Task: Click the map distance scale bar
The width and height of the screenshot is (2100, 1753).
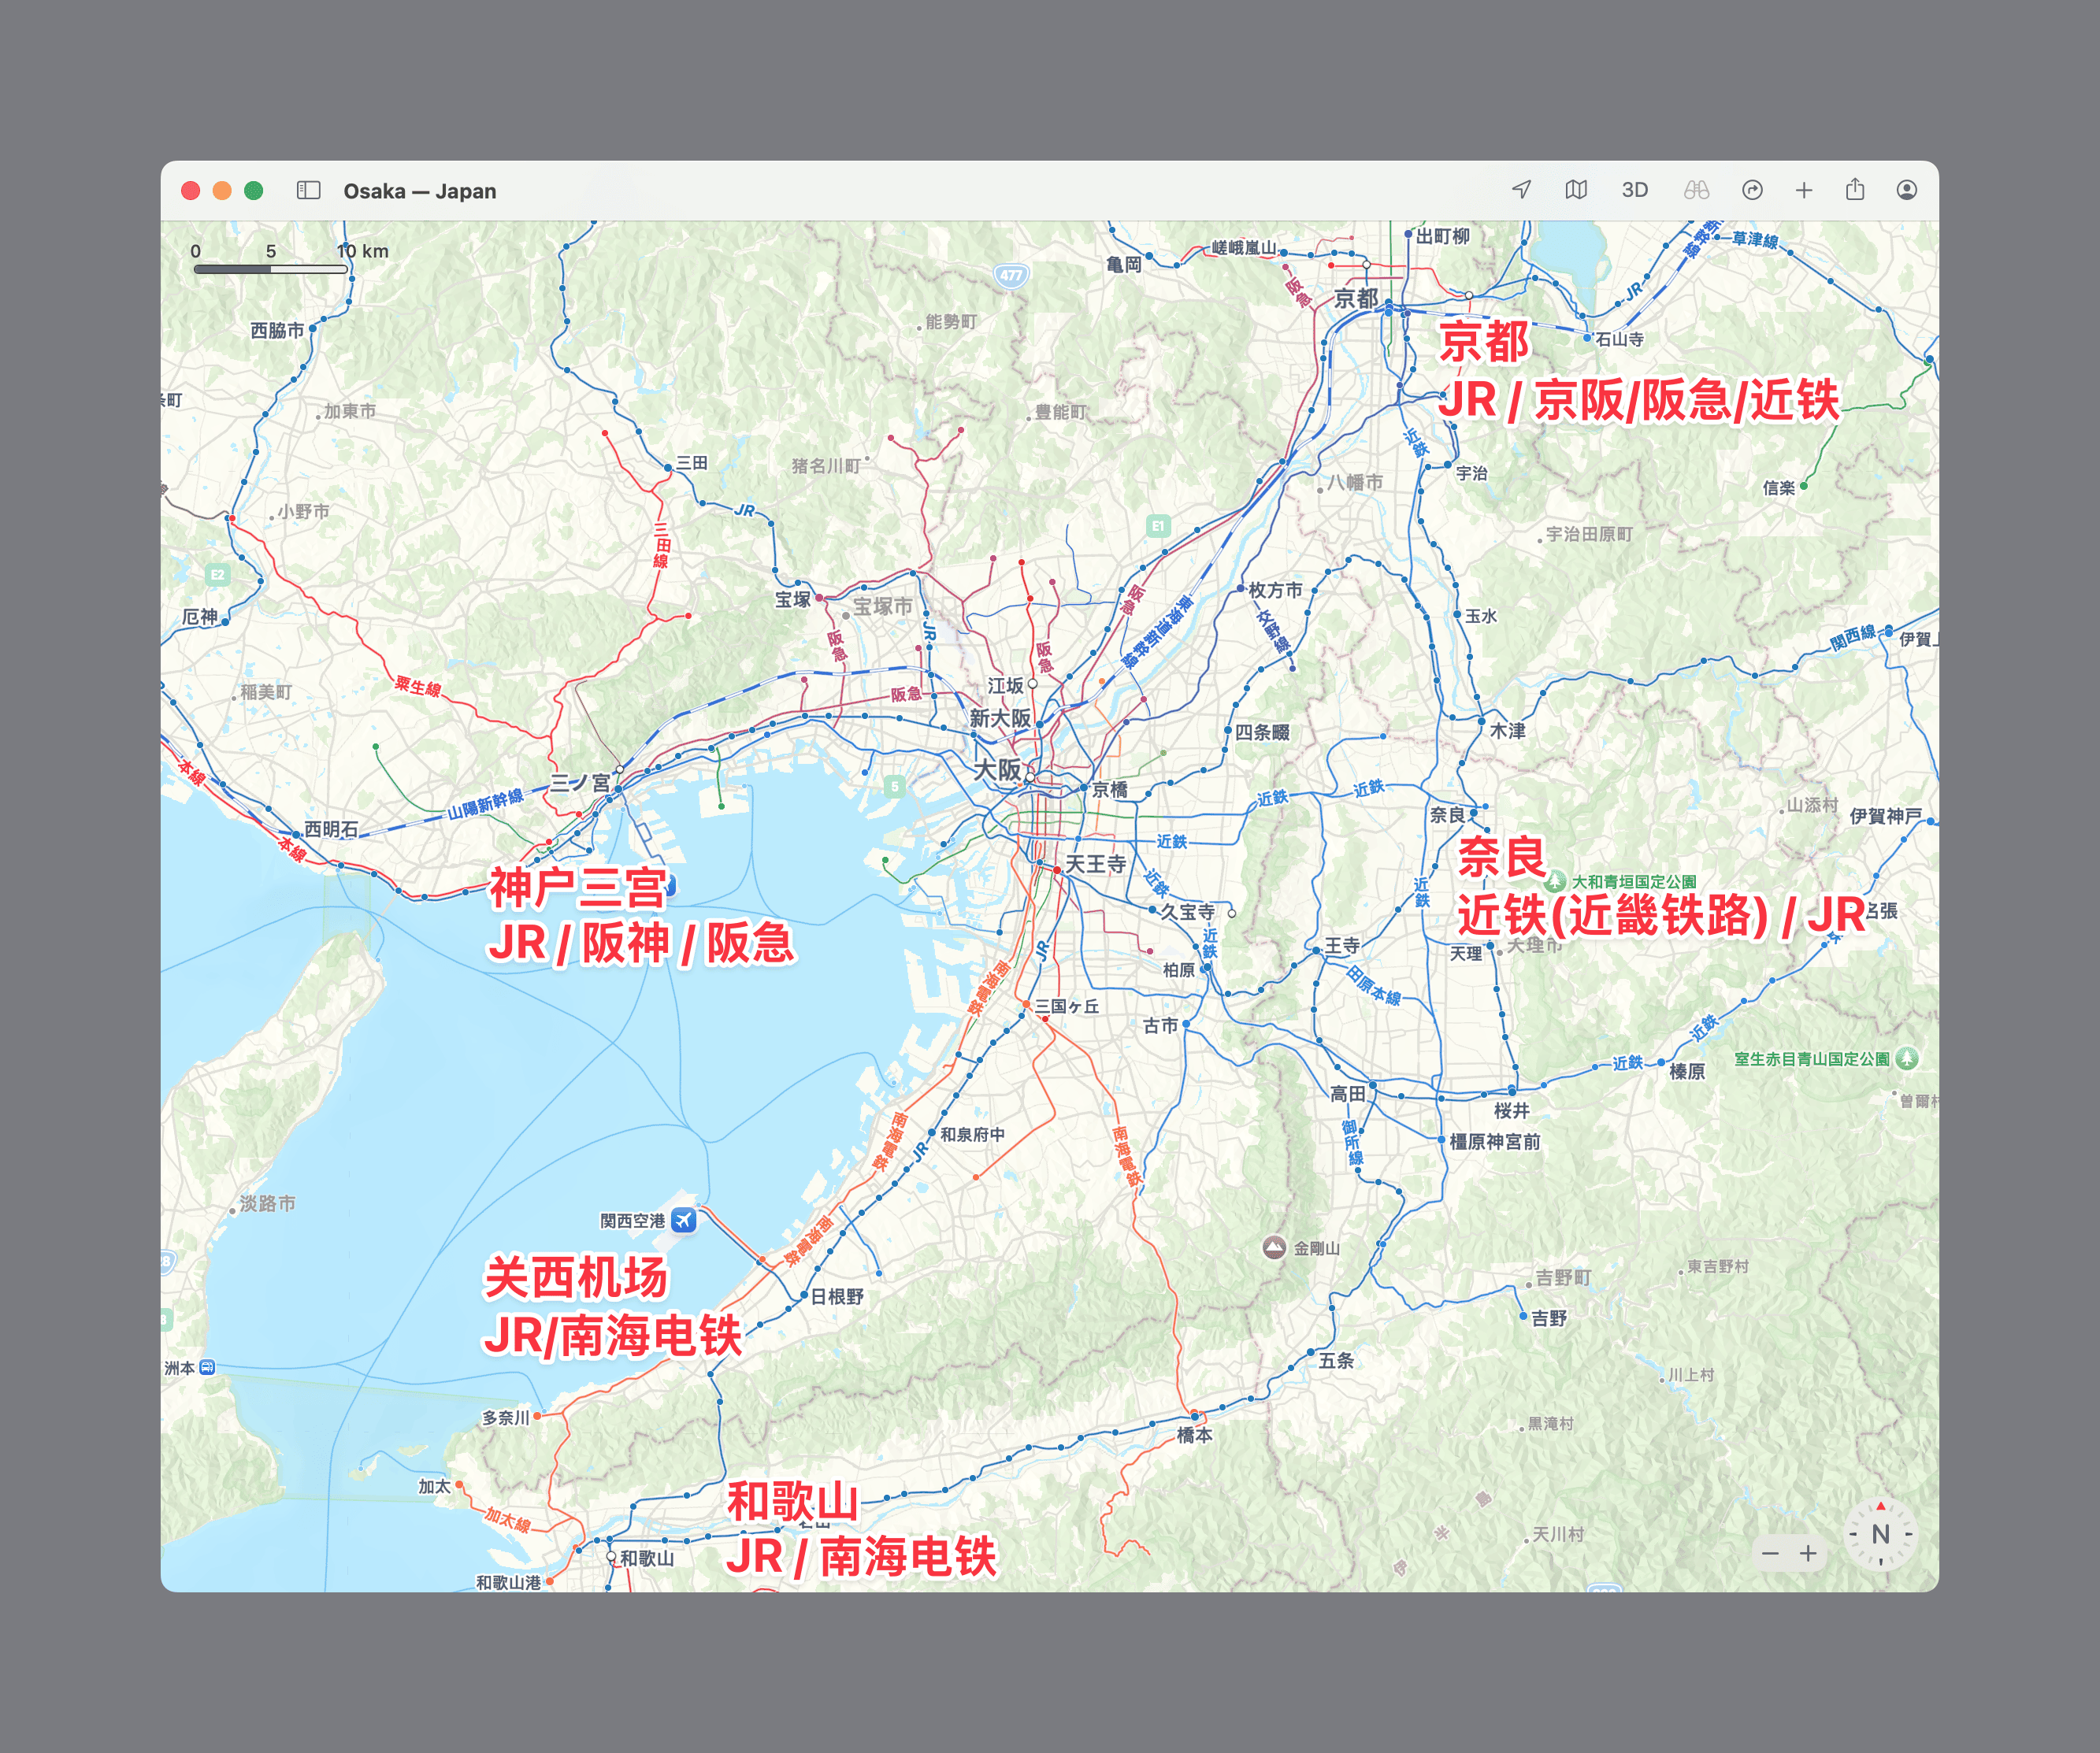Action: (271, 268)
